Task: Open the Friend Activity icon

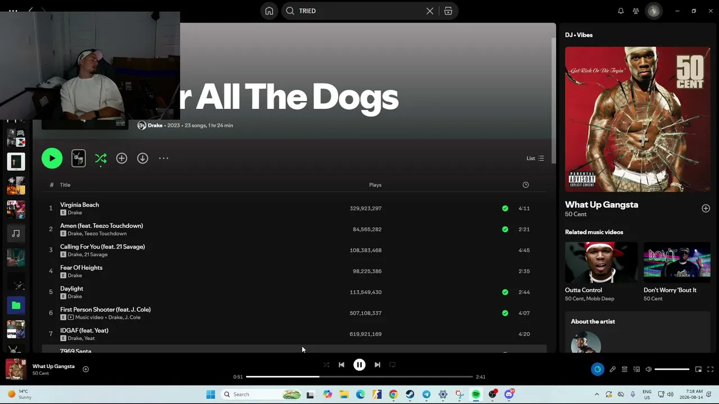Action: pos(636,11)
